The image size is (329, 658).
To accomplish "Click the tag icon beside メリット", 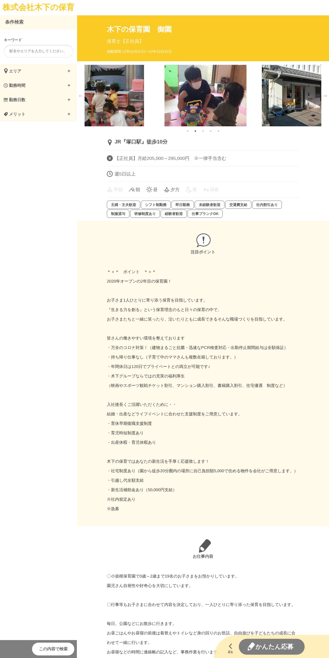I will point(6,114).
